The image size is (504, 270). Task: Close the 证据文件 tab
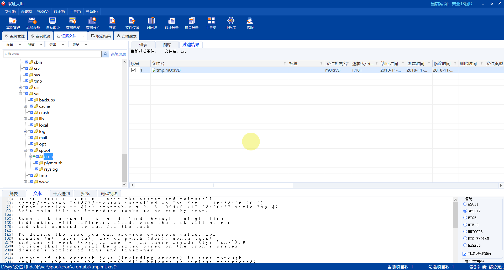tap(83, 36)
